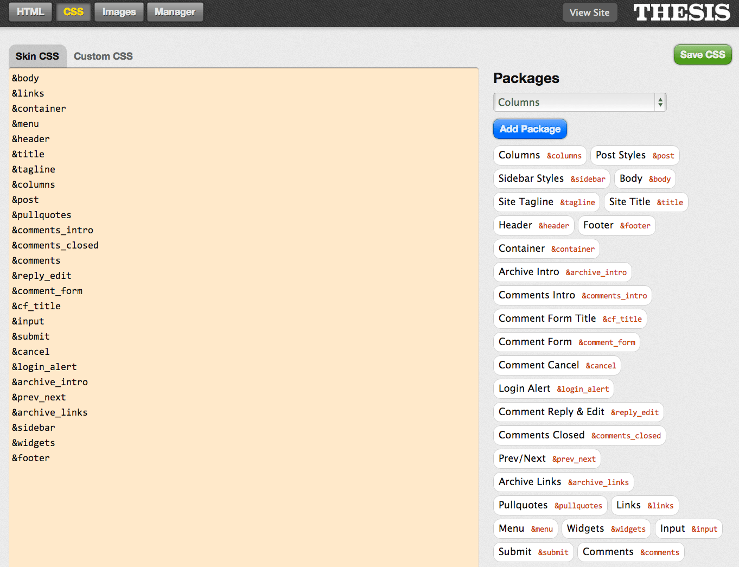Open the Images section
The width and height of the screenshot is (739, 567).
[x=119, y=12]
